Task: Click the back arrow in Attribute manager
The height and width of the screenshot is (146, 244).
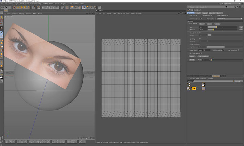Action: tap(226, 7)
